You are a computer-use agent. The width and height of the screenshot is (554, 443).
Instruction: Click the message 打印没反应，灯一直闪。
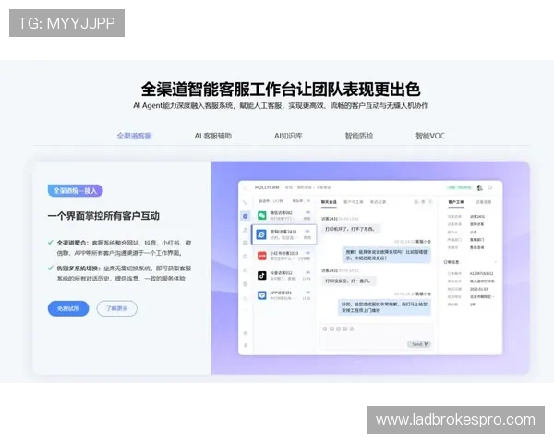coord(348,281)
